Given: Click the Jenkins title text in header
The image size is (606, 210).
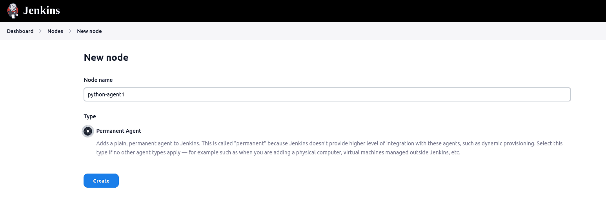Looking at the screenshot, I should click(x=42, y=11).
